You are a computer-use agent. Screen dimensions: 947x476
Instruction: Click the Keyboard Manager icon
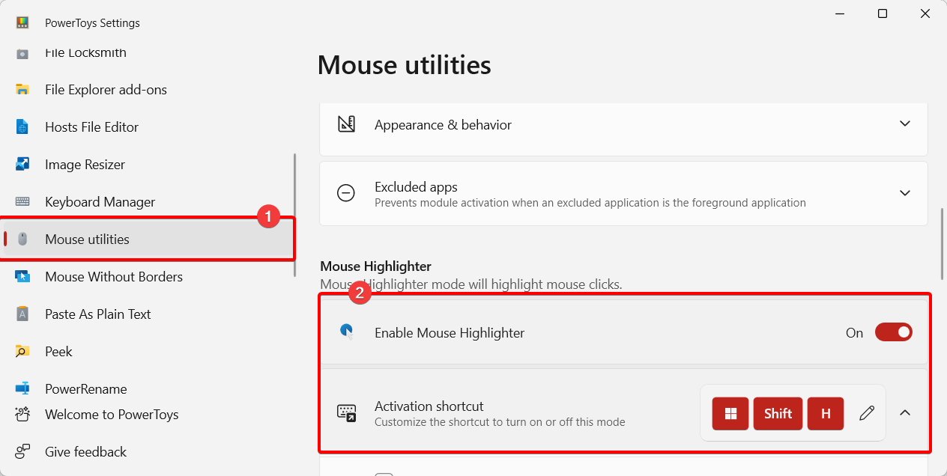[22, 202]
